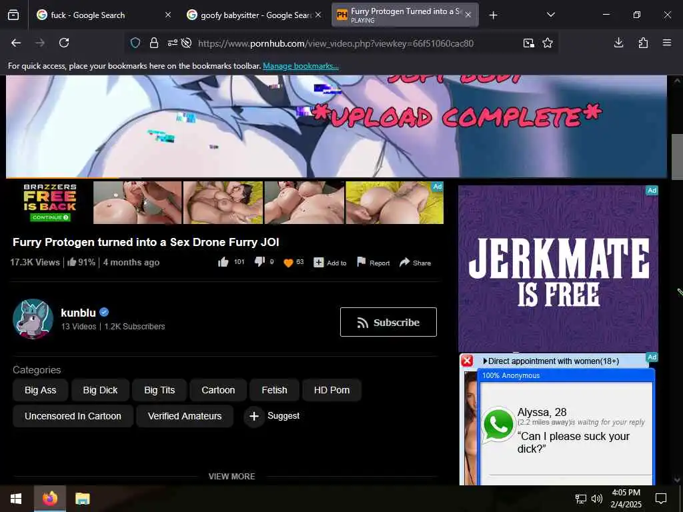
Task: Focus the URL address field
Action: point(335,43)
